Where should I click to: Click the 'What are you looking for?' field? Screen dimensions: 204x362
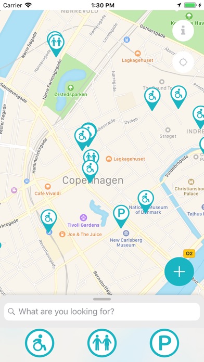(102, 312)
